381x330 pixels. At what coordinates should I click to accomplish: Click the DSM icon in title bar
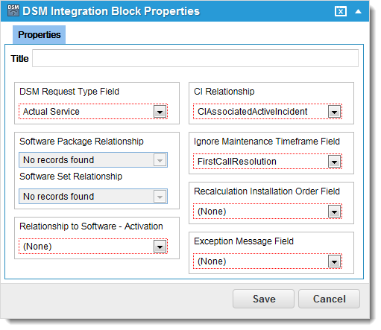click(x=13, y=10)
